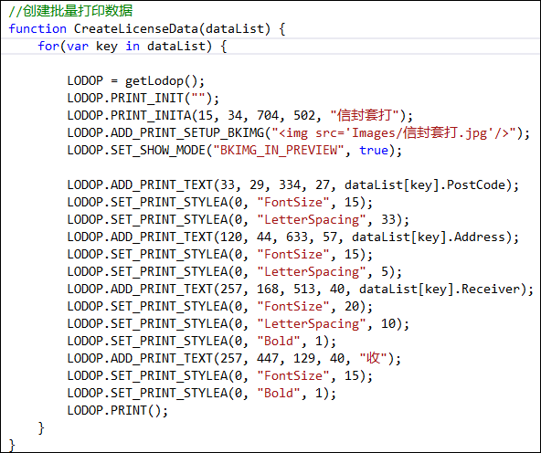
Task: Click ADD_PRINT_SETUP_BKIMG method name
Action: tap(187, 133)
